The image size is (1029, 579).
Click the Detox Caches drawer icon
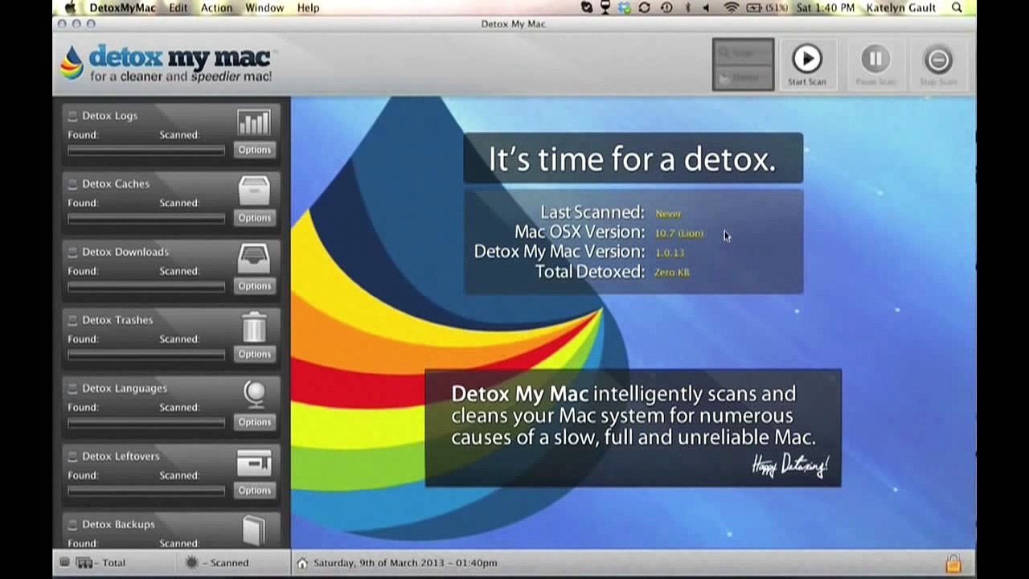click(x=254, y=191)
